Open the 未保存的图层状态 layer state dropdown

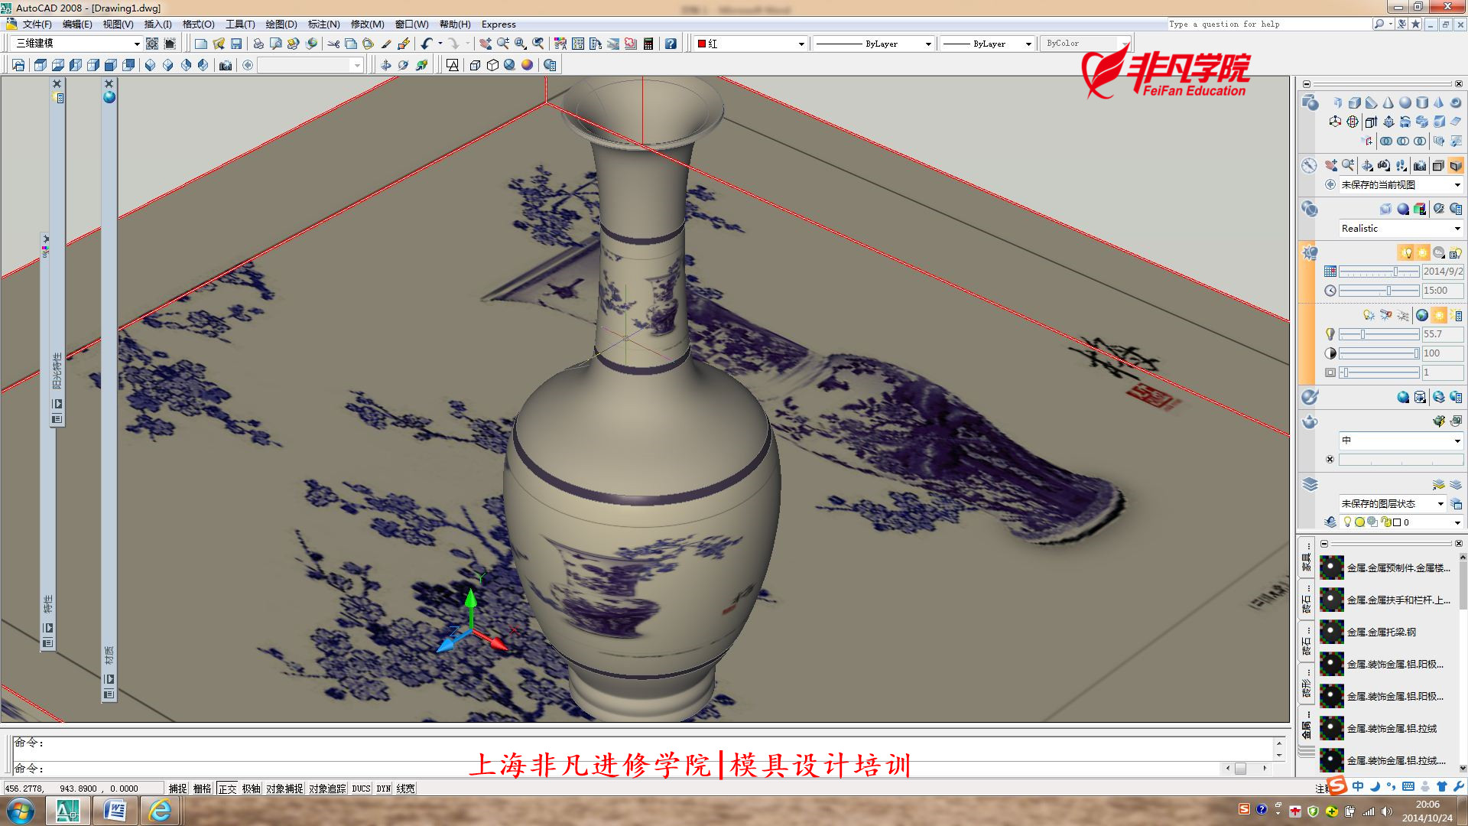pyautogui.click(x=1392, y=503)
